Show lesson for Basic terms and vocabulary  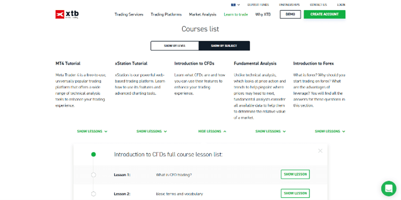(295, 194)
